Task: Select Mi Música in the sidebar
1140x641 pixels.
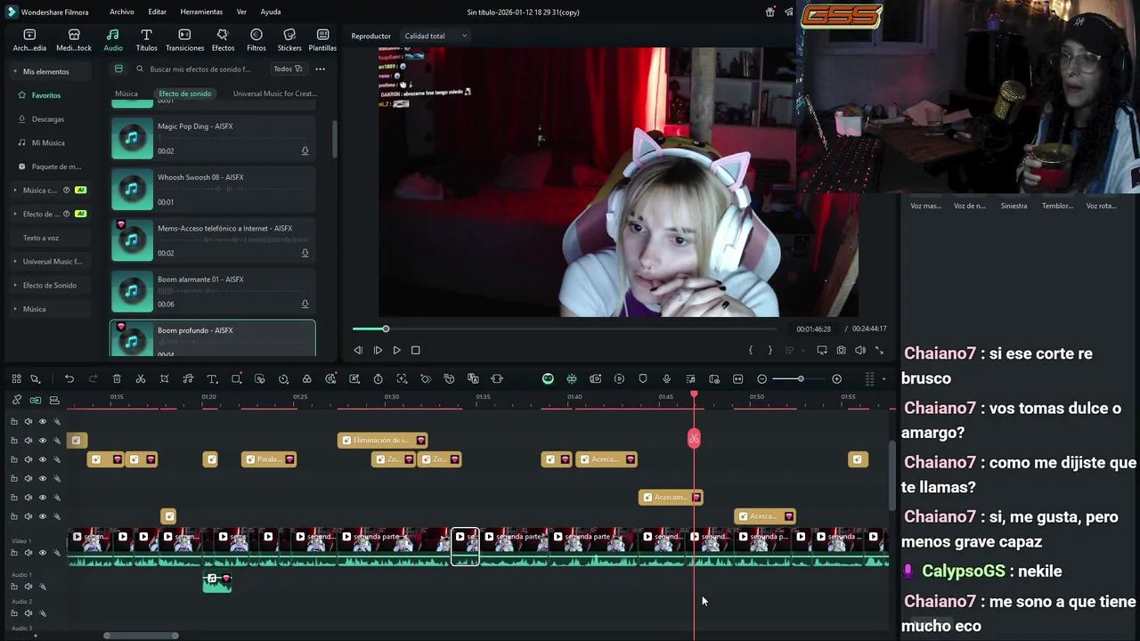Action: (x=48, y=142)
